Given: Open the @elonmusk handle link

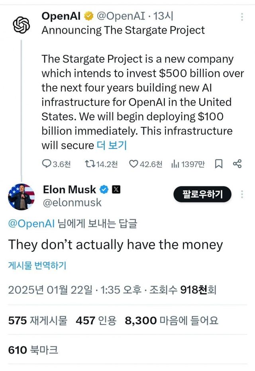Looking at the screenshot, I should [x=72, y=202].
